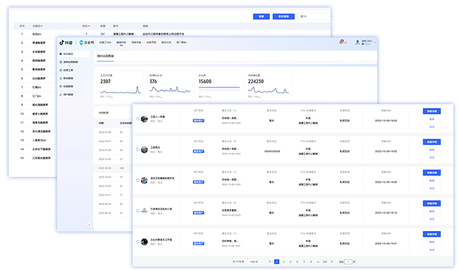Go to next page using right arrow
Viewport: 458px width, 270px height.
(x=333, y=261)
